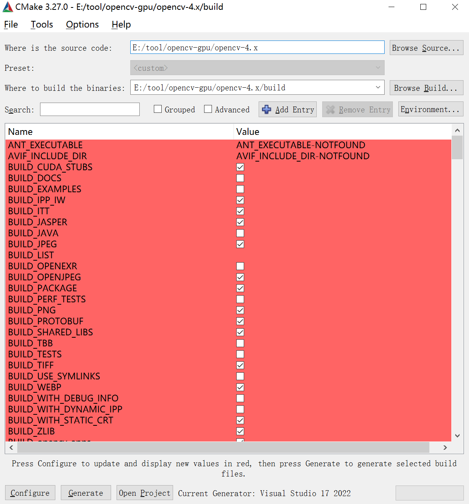Minimize the CMake window

click(x=392, y=7)
